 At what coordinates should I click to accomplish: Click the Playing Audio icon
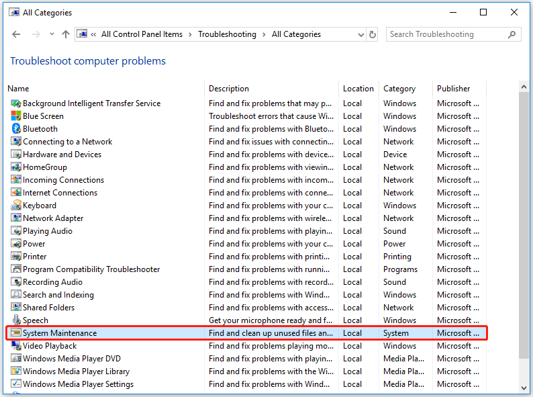coord(16,231)
